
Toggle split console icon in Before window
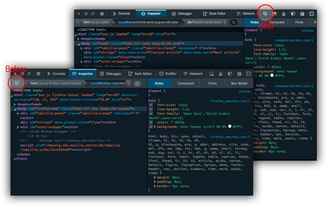[x=211, y=74]
